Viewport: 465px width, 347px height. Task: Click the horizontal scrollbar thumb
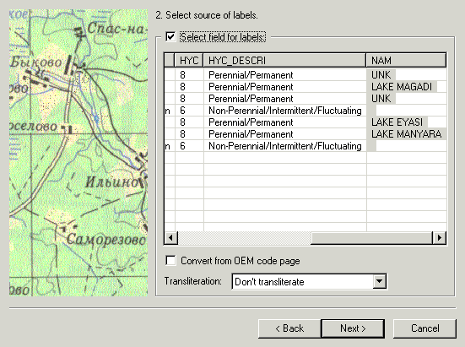tap(371, 238)
